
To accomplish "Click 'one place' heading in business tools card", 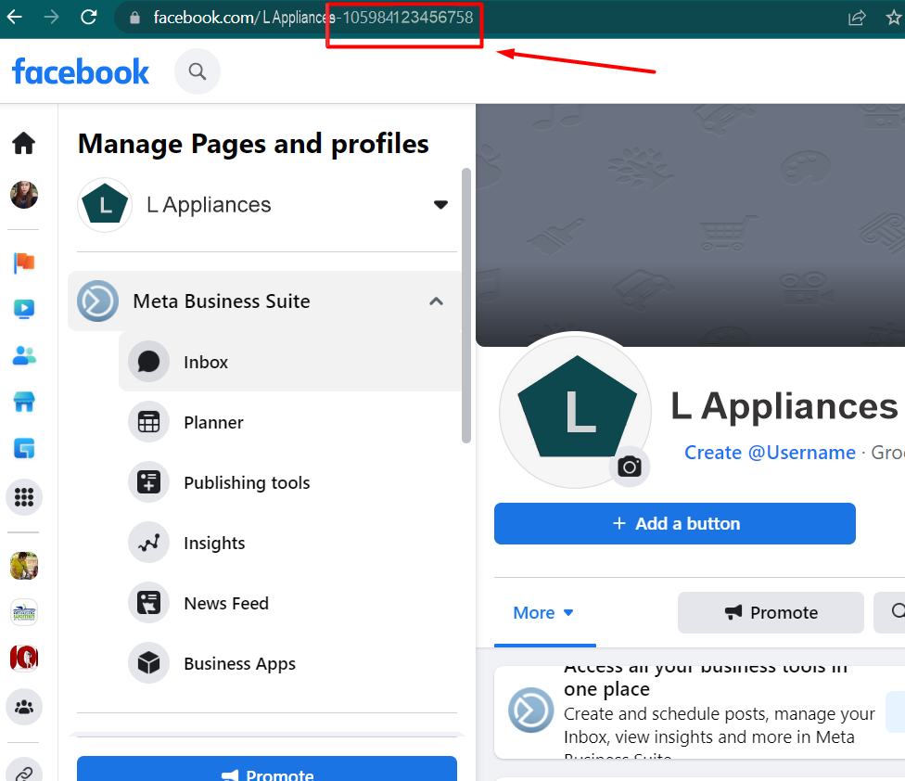I will (606, 689).
